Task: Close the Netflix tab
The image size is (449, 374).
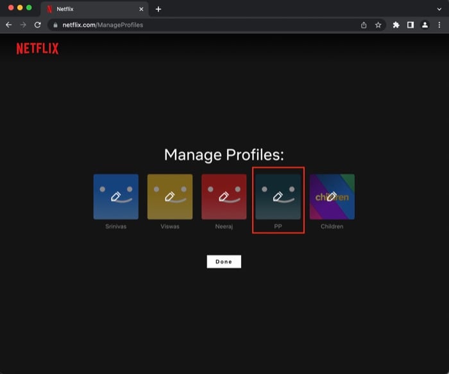Action: pos(141,9)
